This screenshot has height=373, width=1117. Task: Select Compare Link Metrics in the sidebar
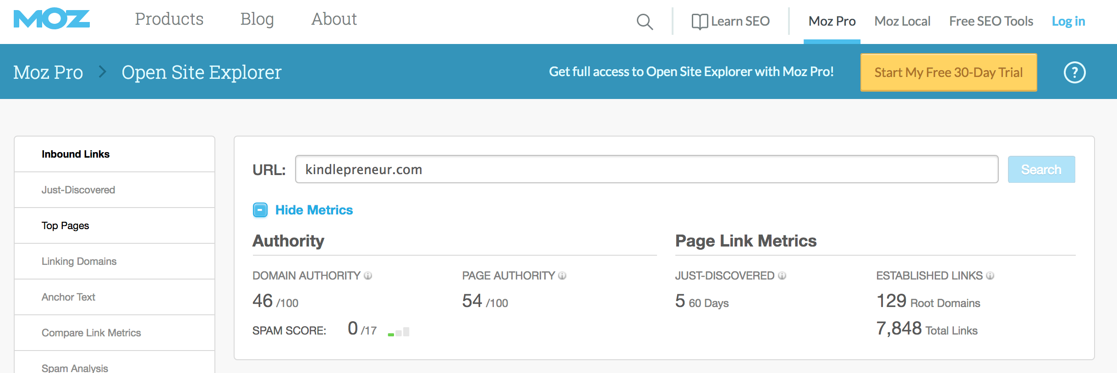click(115, 333)
